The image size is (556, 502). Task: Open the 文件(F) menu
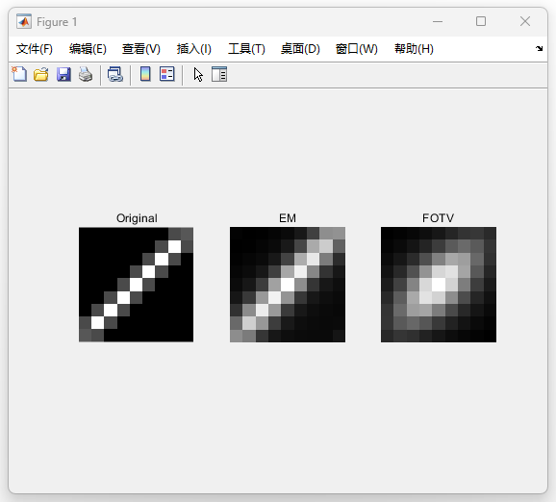tap(35, 49)
